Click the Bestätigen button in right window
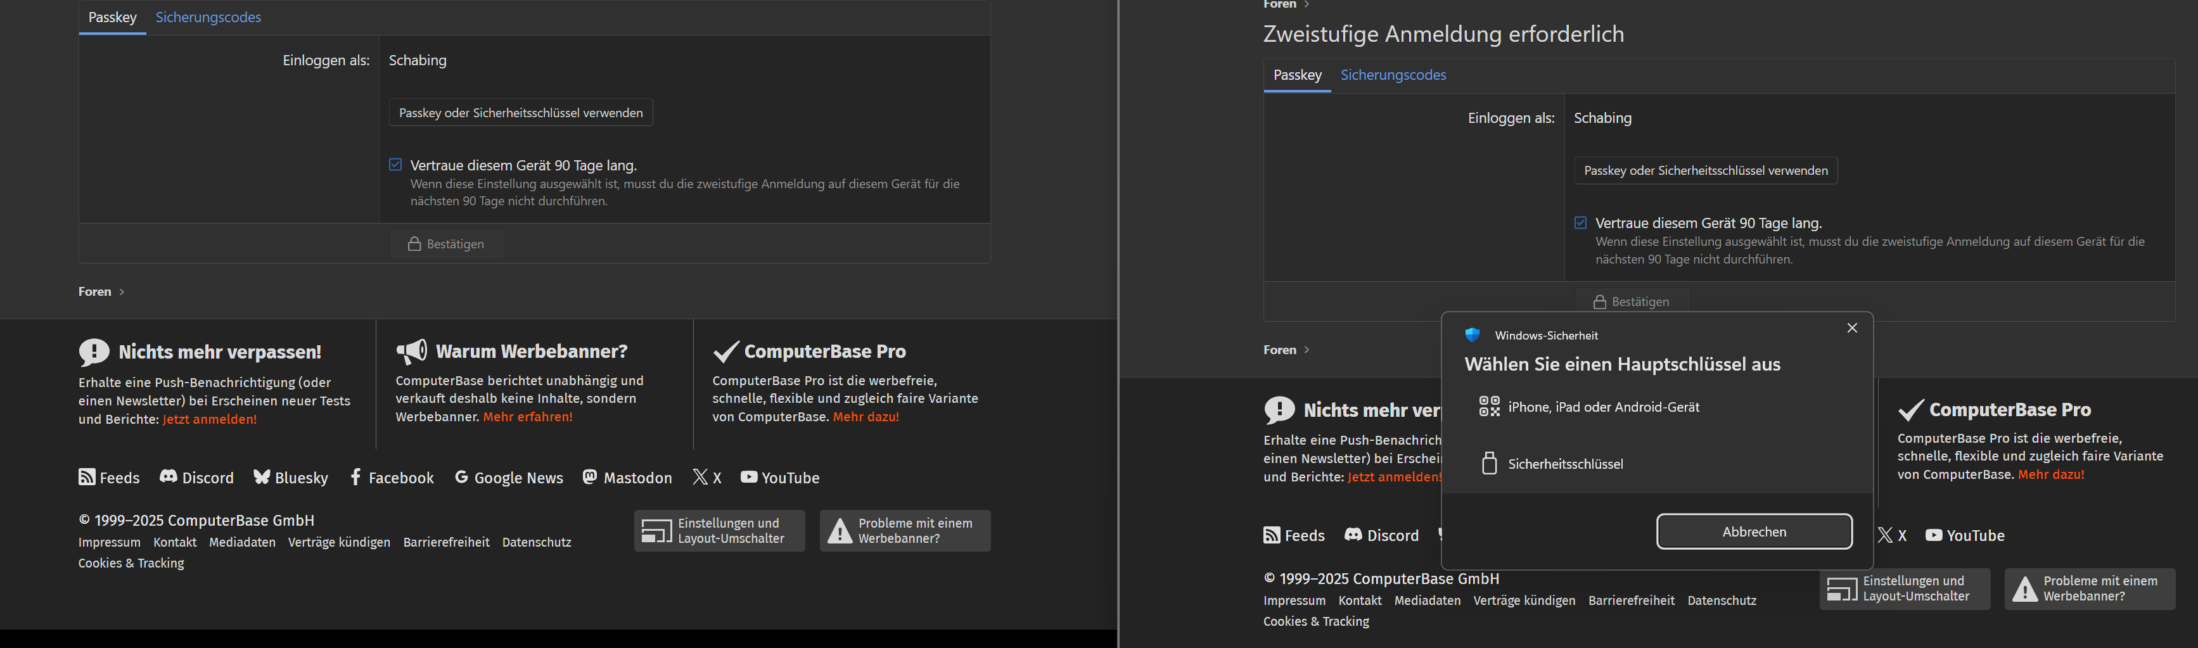The width and height of the screenshot is (2198, 648). pyautogui.click(x=1632, y=302)
